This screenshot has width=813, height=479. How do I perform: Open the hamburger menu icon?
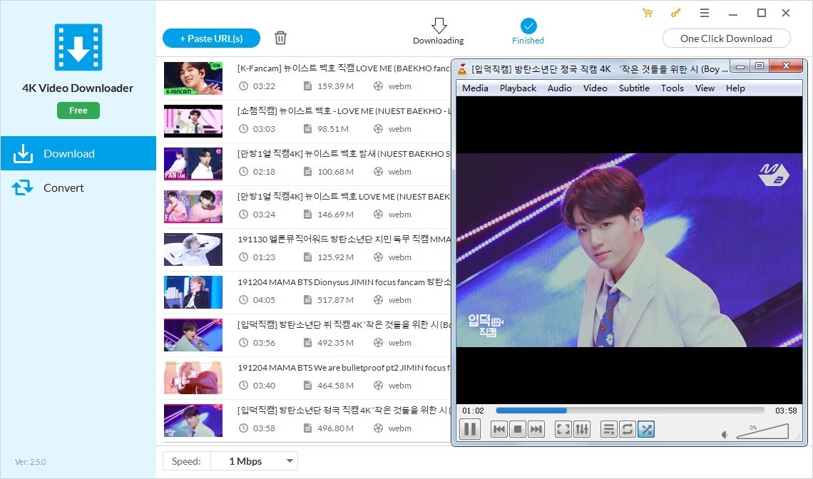pos(704,13)
